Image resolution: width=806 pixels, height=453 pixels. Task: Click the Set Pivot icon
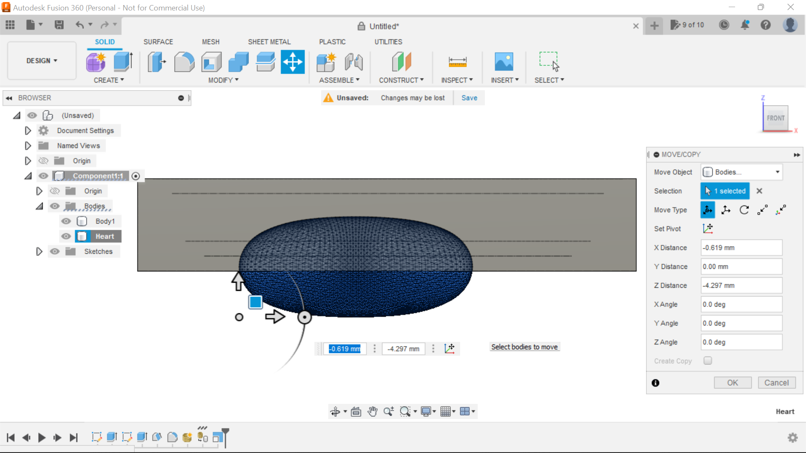[x=708, y=229]
